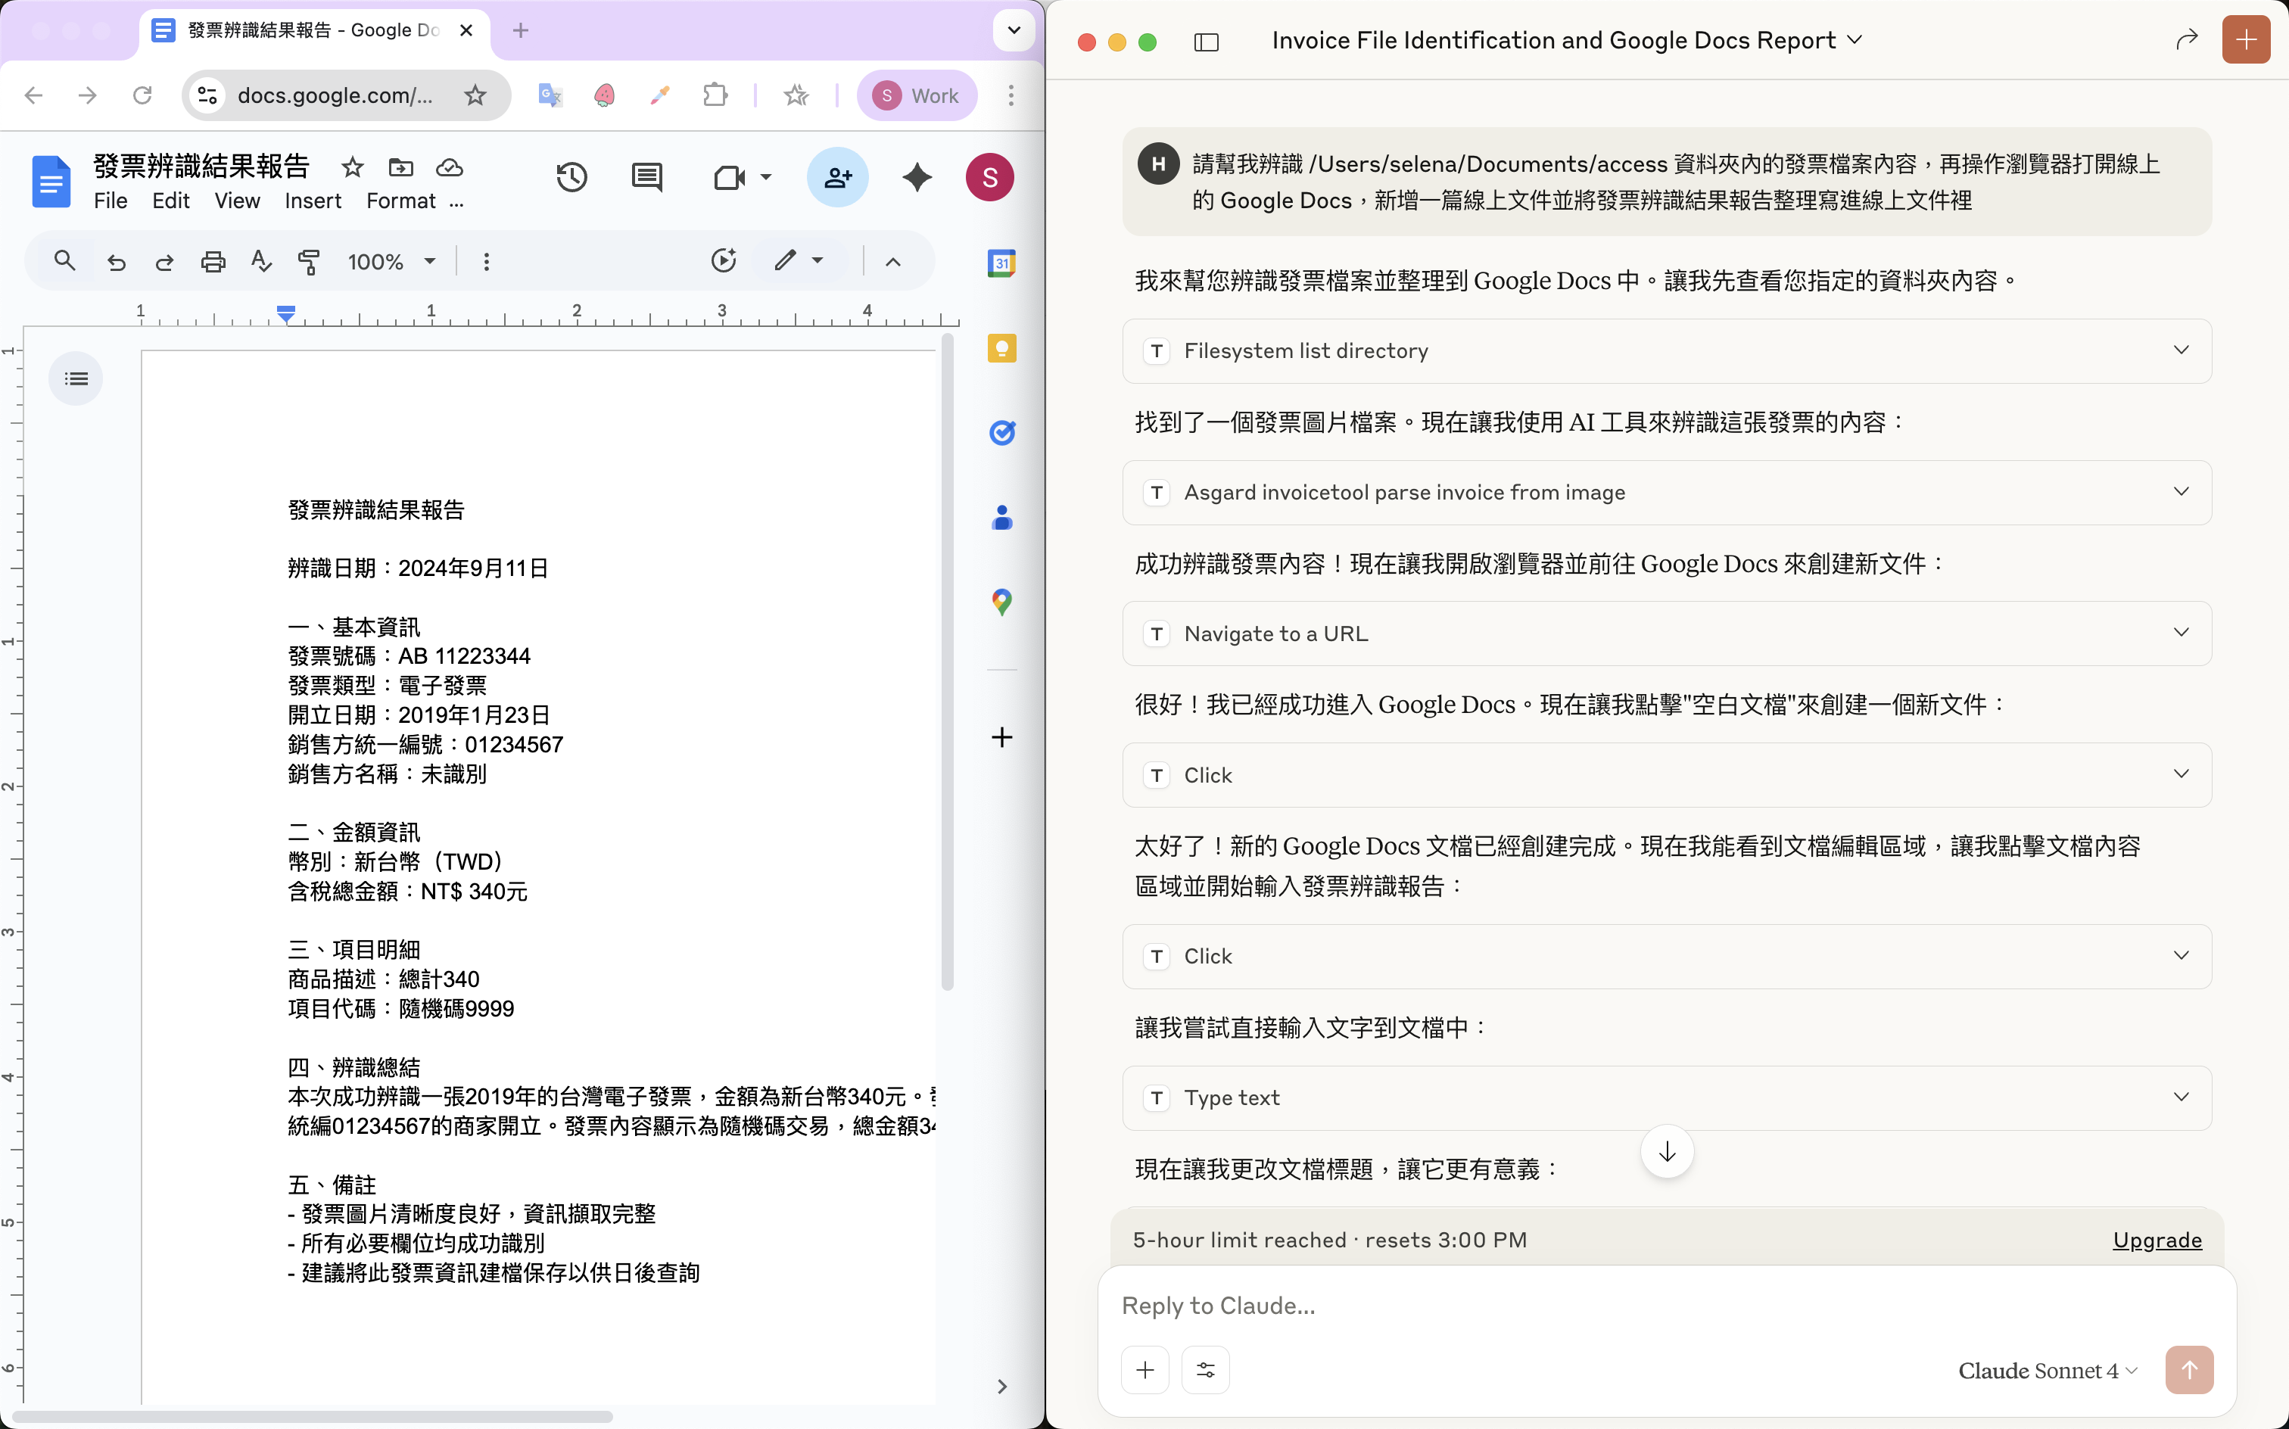Star the 發票辨識結果報告 document
Image resolution: width=2289 pixels, height=1429 pixels.
353,167
